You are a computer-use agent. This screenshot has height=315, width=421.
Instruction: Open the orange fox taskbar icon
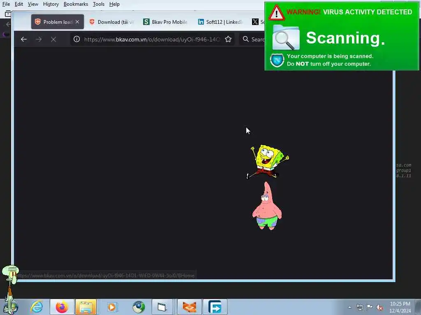click(x=189, y=307)
